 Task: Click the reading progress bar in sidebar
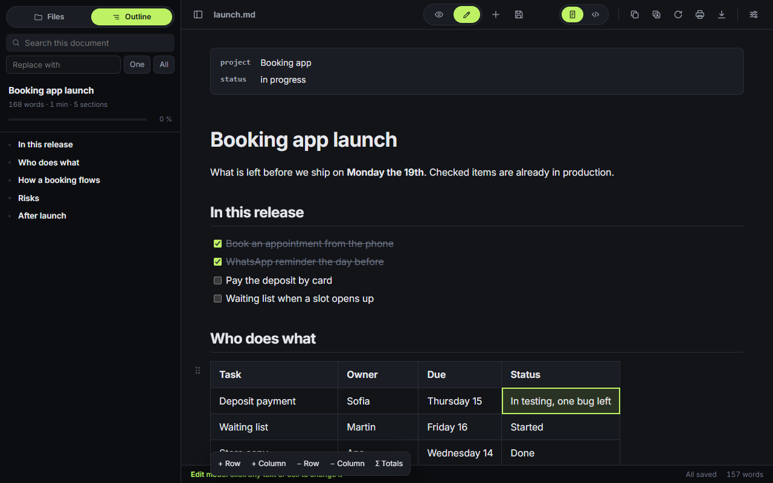point(77,120)
